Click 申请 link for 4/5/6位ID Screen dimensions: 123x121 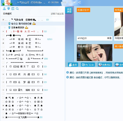[109, 38]
